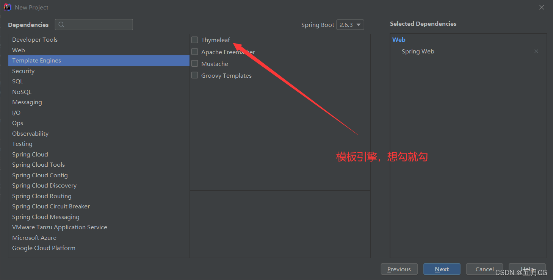Select Template Engines category
This screenshot has height=280, width=553.
click(x=99, y=61)
